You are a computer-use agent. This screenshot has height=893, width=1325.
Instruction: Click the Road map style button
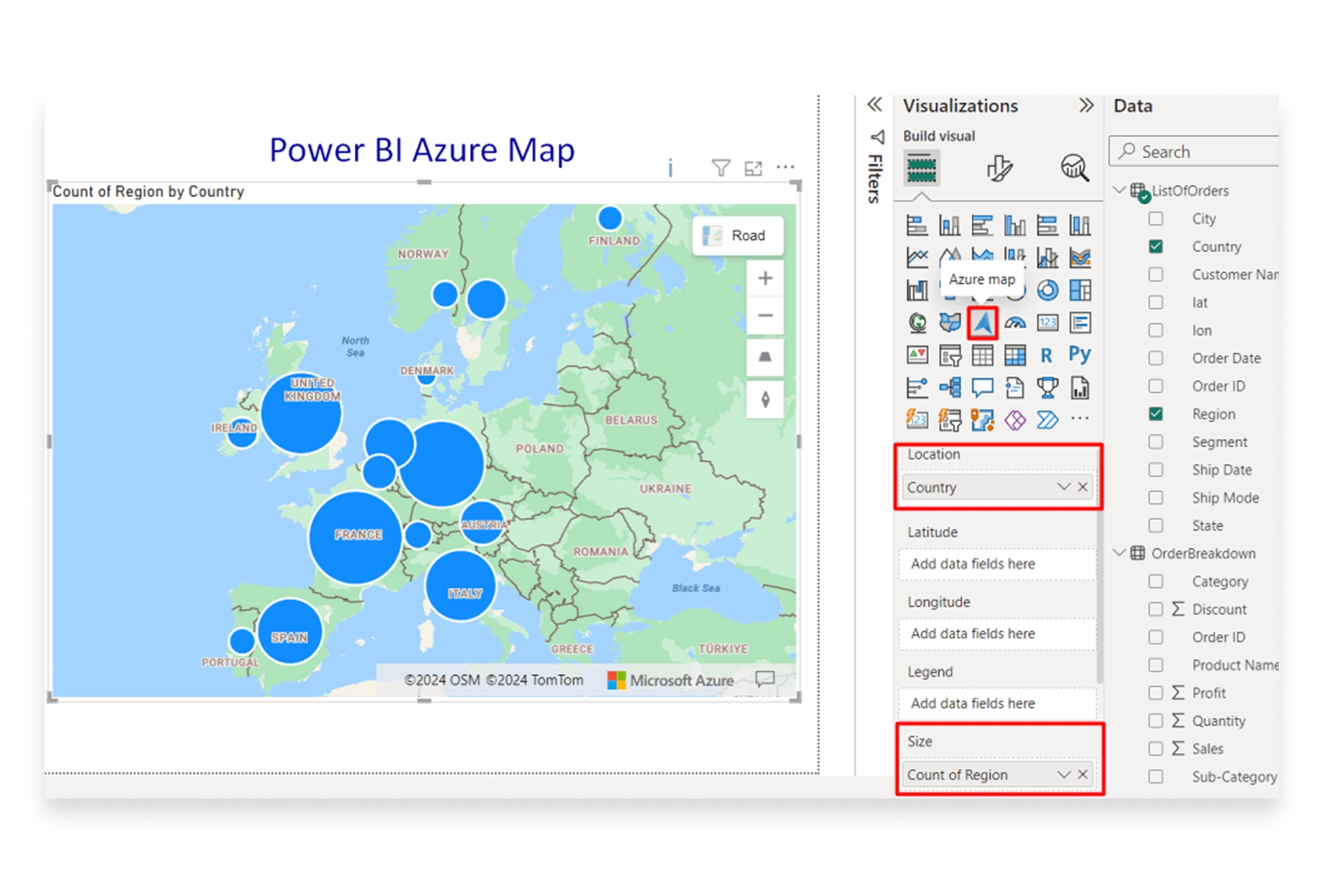[737, 235]
